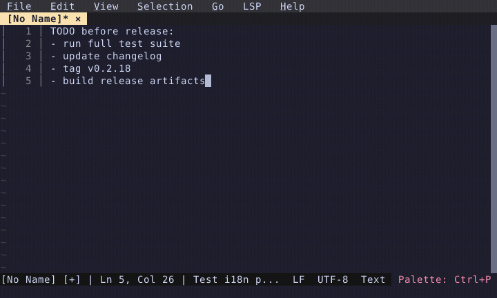Place cursor on "update changelog" line
497x298 pixels.
[x=112, y=56]
